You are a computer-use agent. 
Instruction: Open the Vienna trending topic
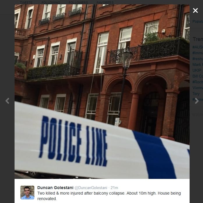[x=198, y=88]
